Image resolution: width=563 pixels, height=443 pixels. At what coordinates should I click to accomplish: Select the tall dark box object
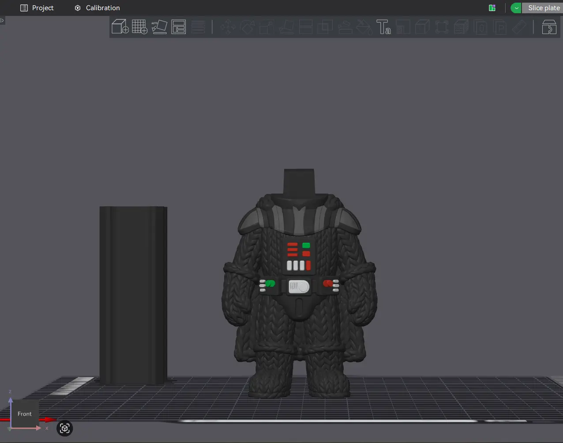(x=133, y=295)
